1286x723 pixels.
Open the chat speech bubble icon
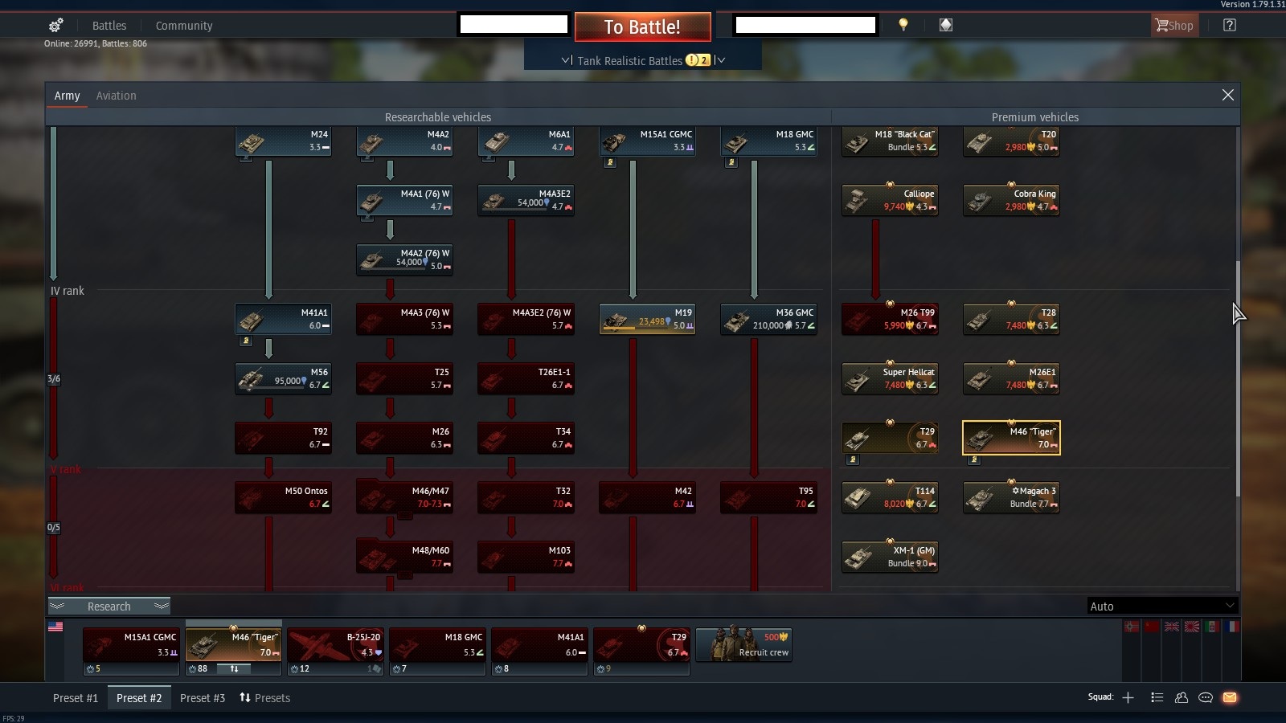tap(1206, 697)
